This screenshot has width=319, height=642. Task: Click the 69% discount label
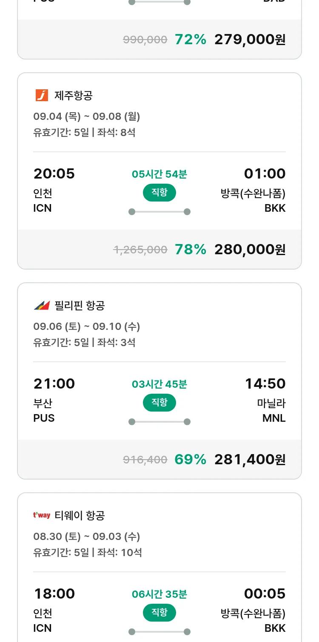pos(190,460)
